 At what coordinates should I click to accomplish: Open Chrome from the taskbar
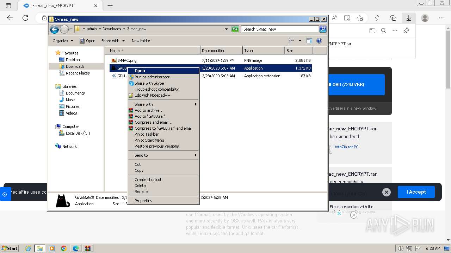64,248
